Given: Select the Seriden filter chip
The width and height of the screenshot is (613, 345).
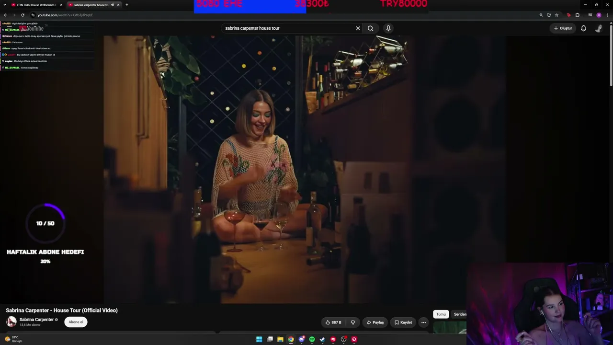Looking at the screenshot, I should 460,314.
